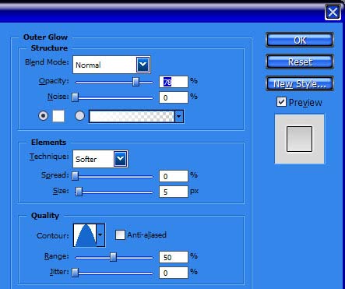Click the white glow color swatch
This screenshot has width=345, height=289.
click(x=58, y=116)
